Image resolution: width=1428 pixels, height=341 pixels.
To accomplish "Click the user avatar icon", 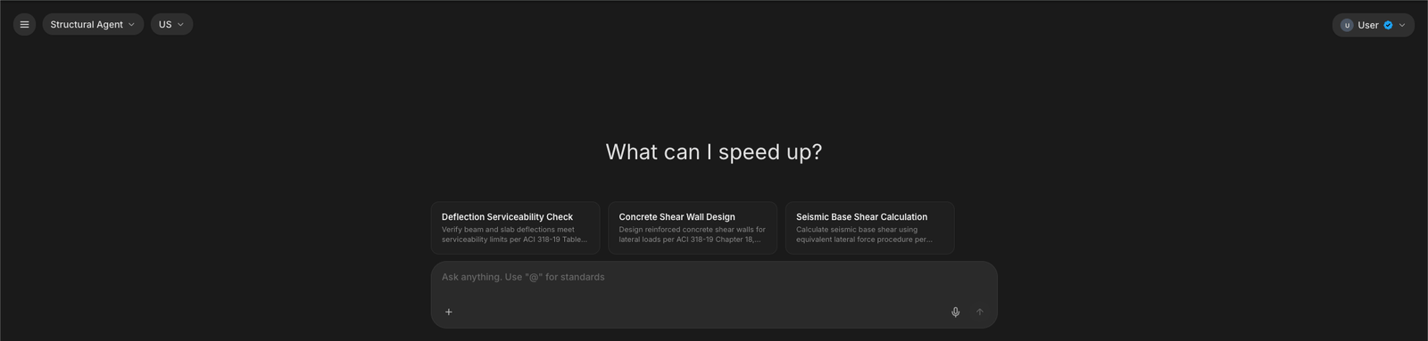I will tap(1347, 25).
